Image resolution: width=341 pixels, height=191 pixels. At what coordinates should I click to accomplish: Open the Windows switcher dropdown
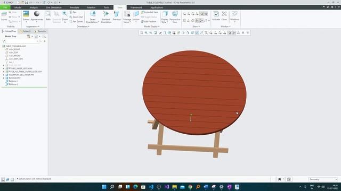pyautogui.click(x=234, y=17)
